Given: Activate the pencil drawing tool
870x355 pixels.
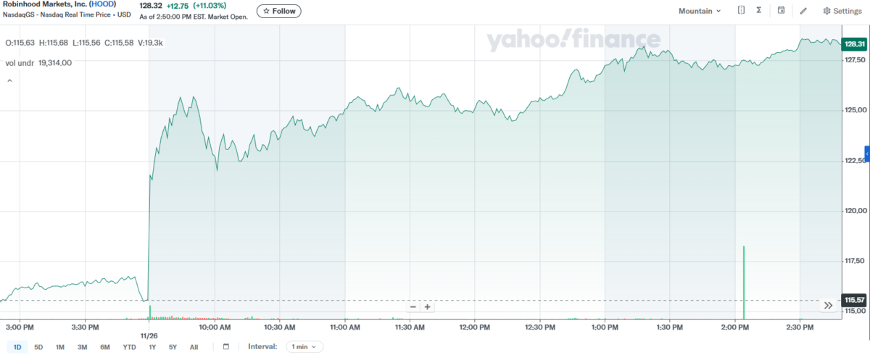Looking at the screenshot, I should [803, 11].
